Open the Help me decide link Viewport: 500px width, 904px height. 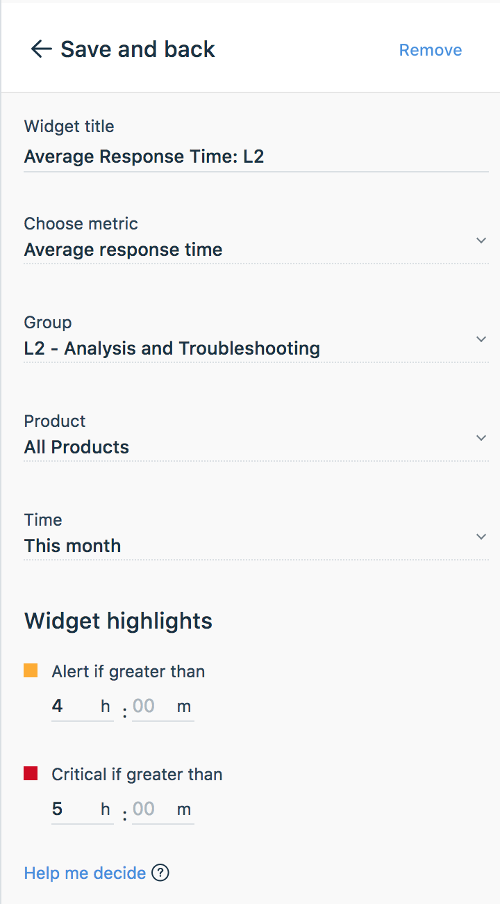[85, 873]
